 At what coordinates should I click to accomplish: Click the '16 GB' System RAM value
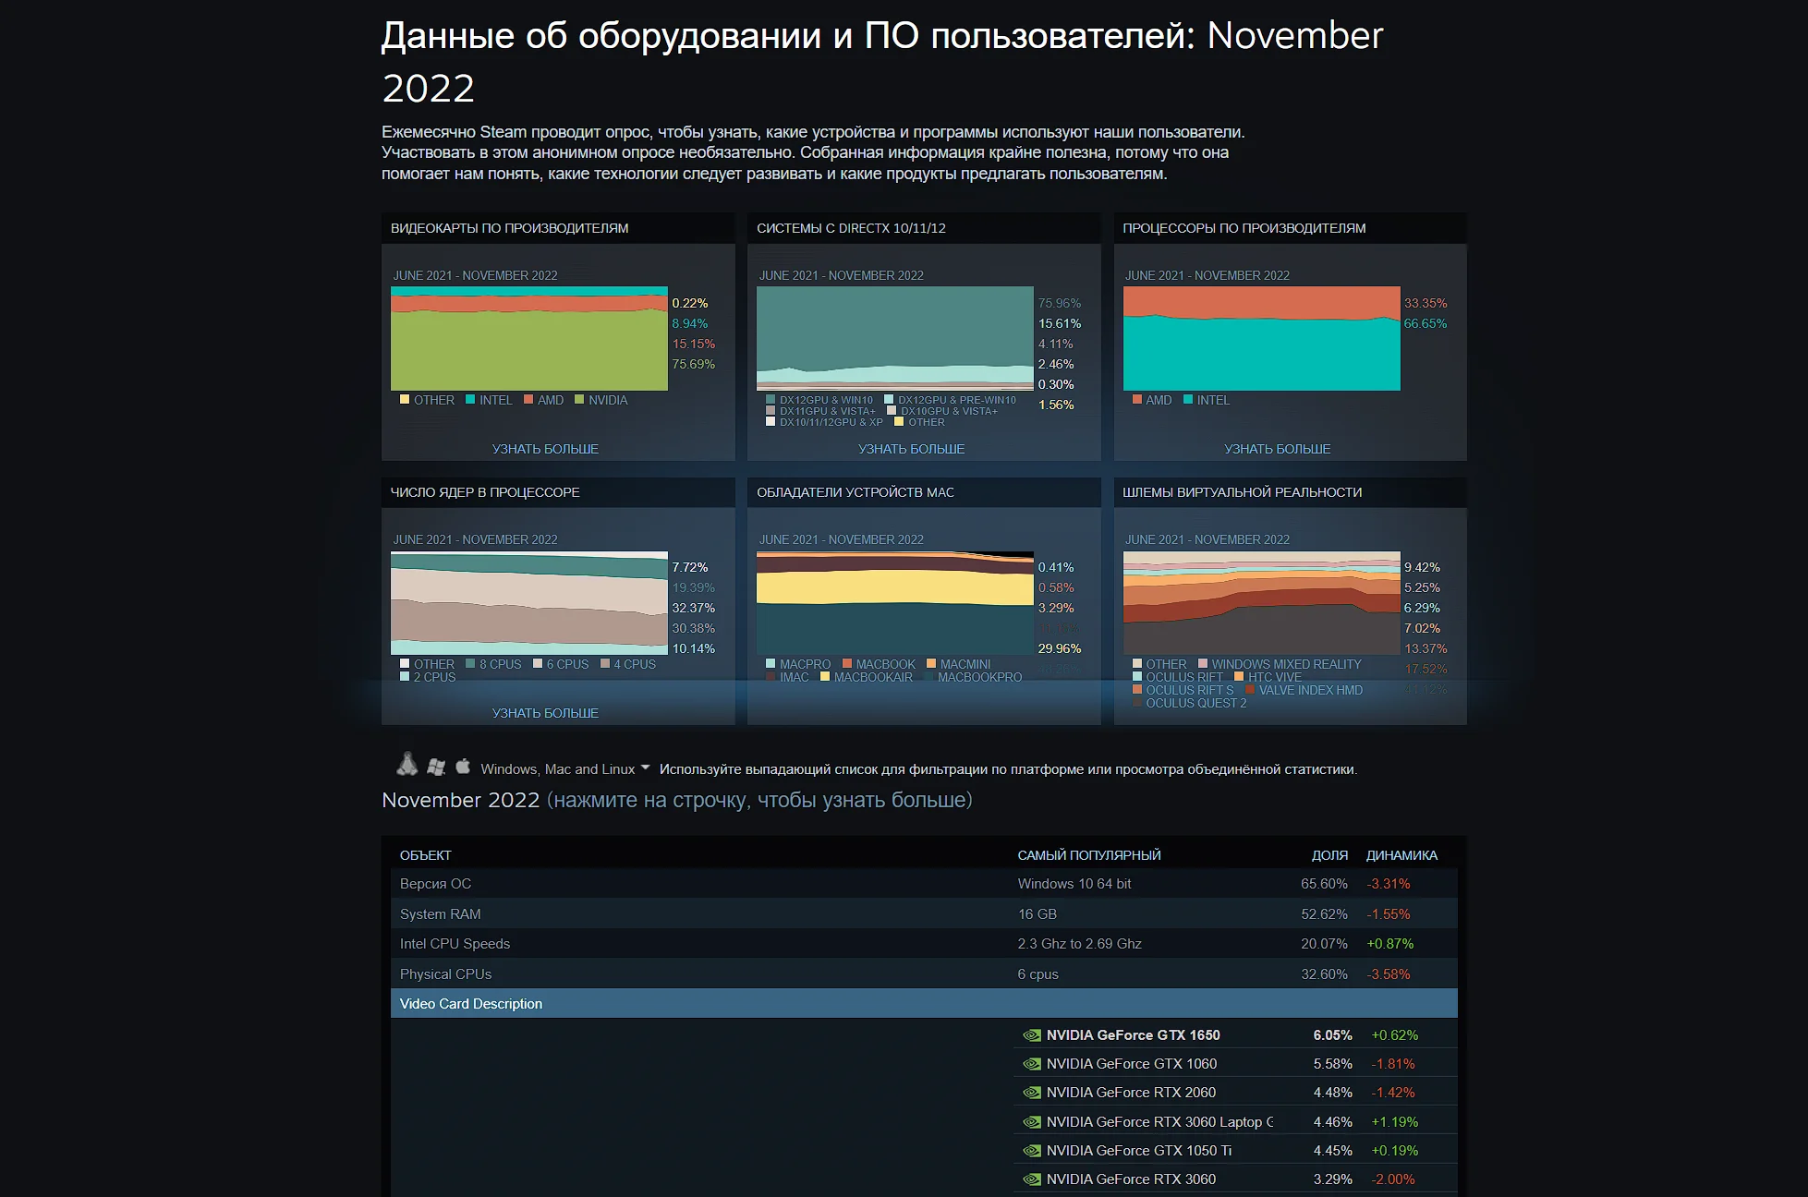coord(1037,914)
